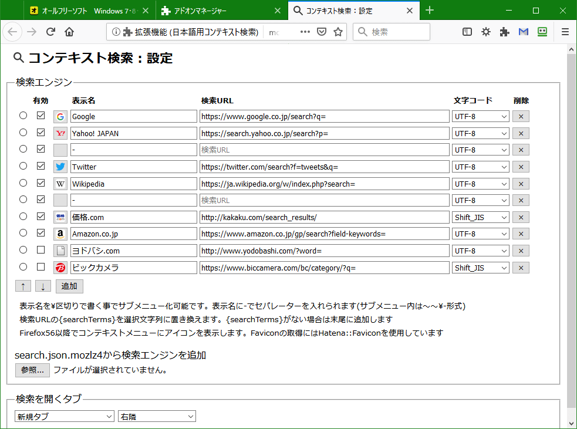Click the Yahoo! JAPAN favicon button

click(x=60, y=134)
